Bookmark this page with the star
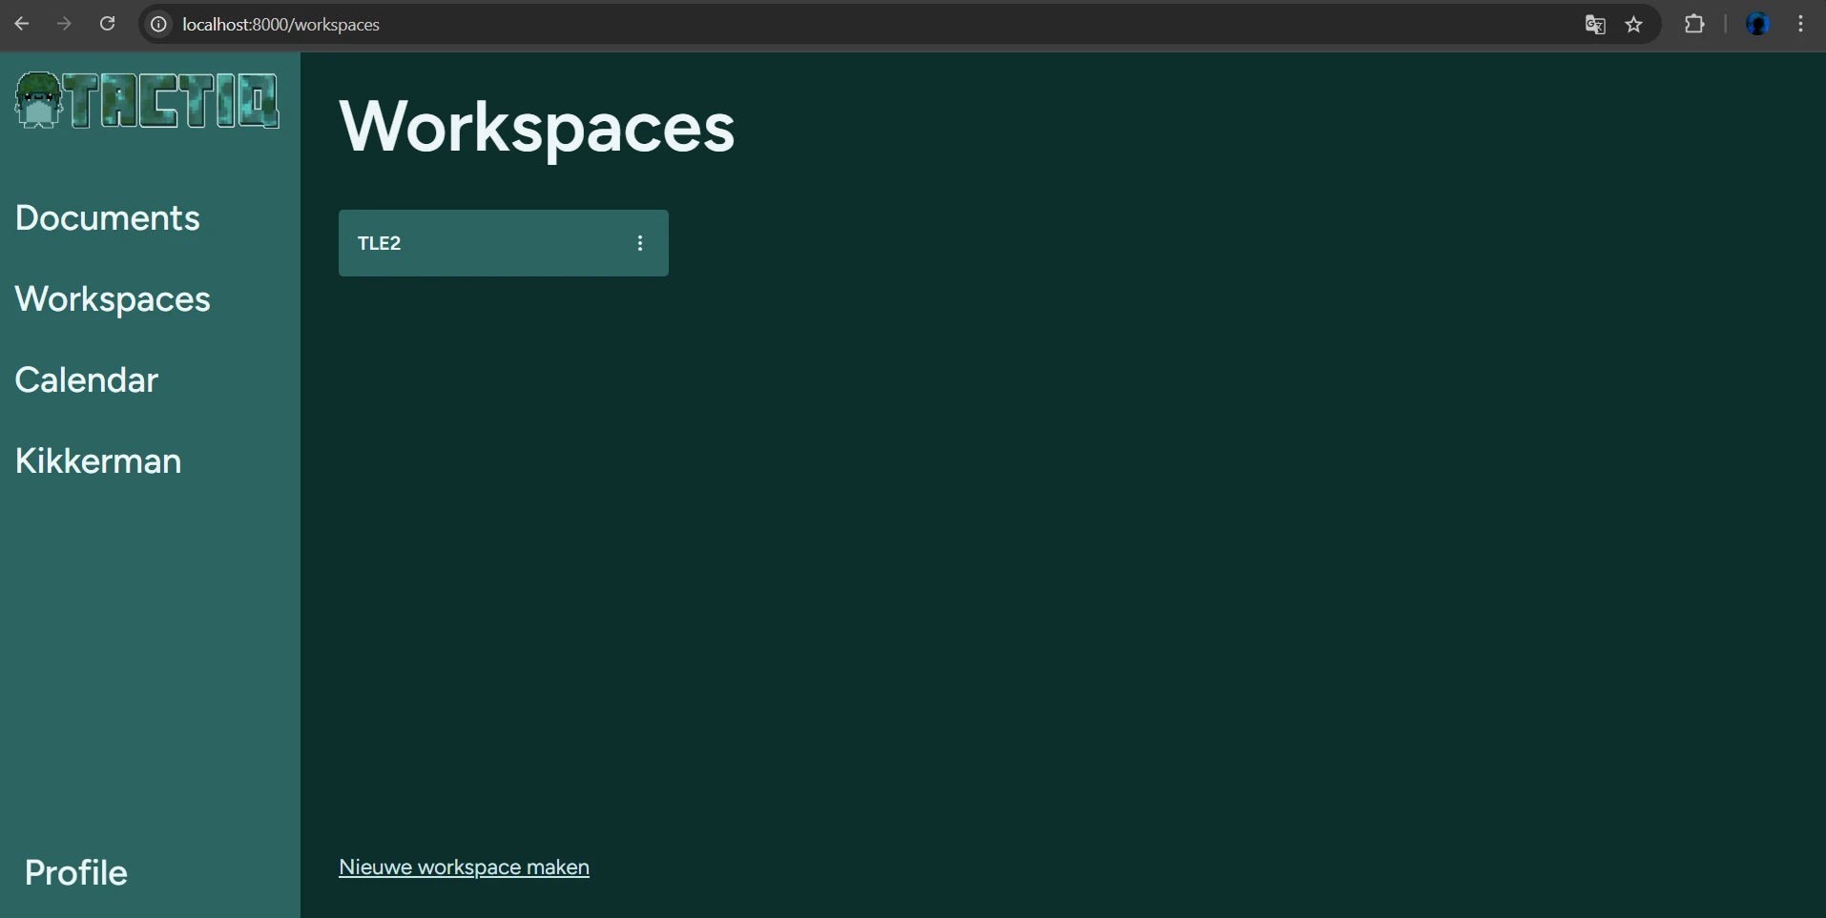 click(x=1635, y=25)
